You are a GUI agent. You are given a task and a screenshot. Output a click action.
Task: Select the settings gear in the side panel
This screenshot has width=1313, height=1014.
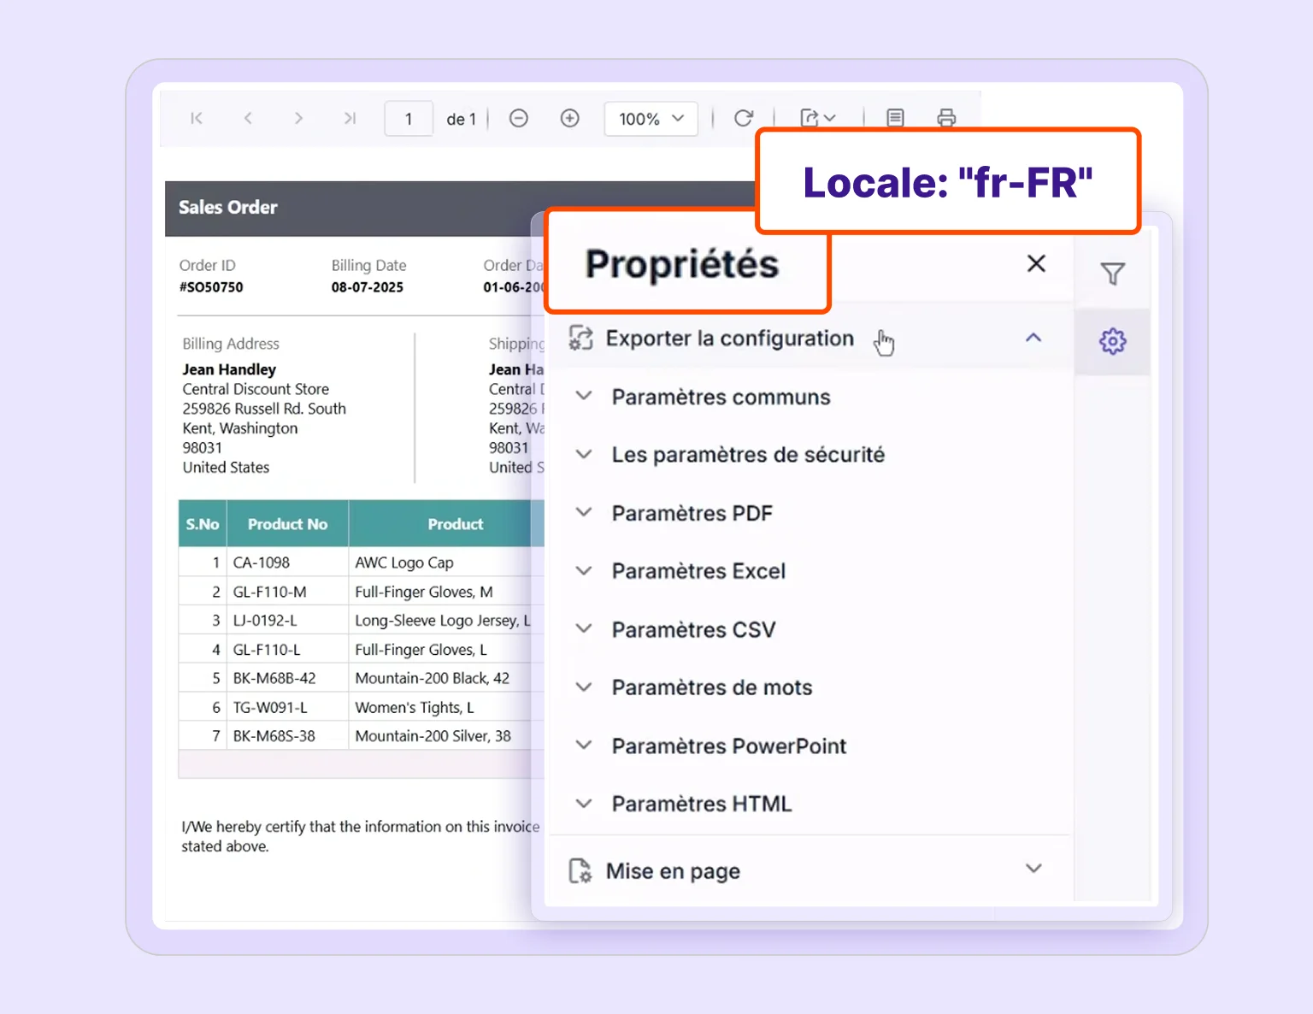point(1112,341)
